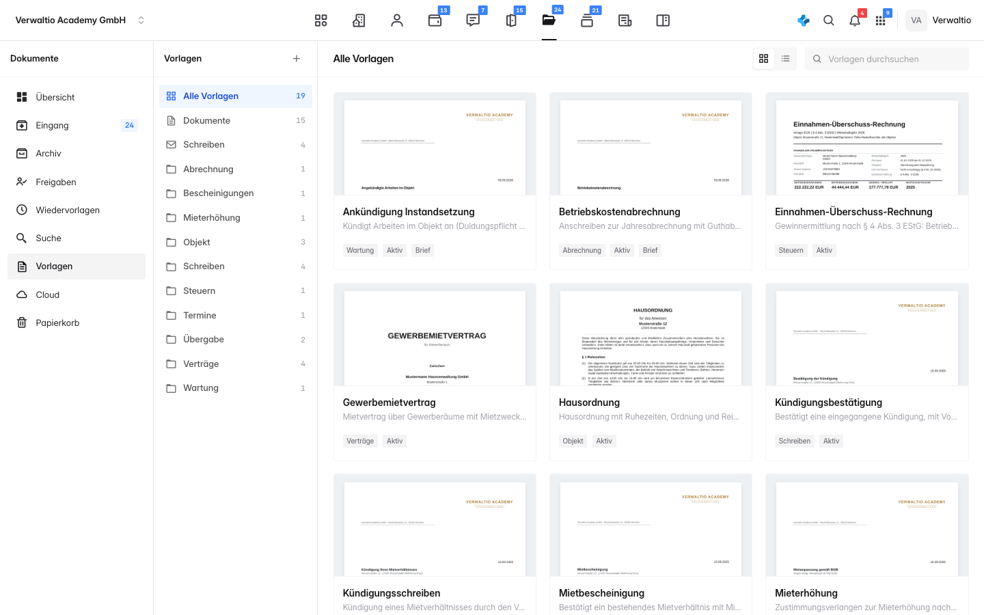Viewport: 984px width, 615px height.
Task: Add a new template with plus icon
Action: coord(297,59)
